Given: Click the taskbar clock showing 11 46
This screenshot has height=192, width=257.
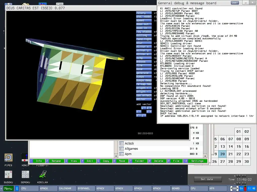Looking at the screenshot, I should click(x=251, y=188).
